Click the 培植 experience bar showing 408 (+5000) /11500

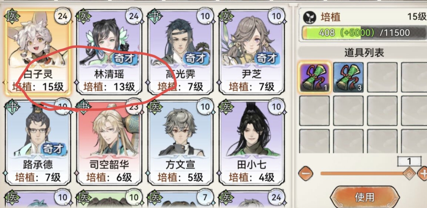click(364, 33)
